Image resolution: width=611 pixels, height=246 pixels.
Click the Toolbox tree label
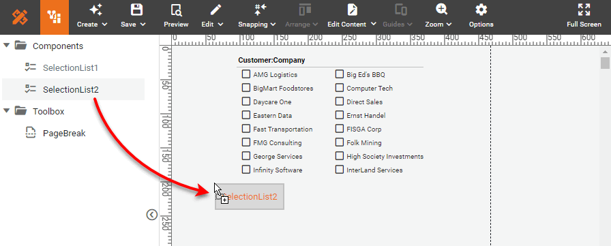pyautogui.click(x=48, y=111)
